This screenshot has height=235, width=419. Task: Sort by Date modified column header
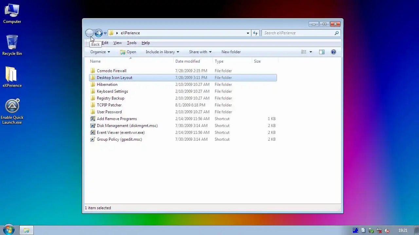(193, 61)
